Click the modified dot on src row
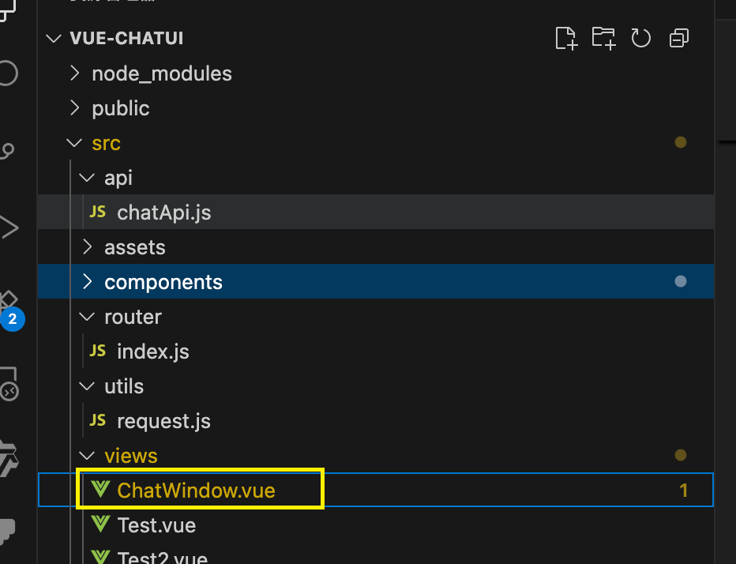Viewport: 736px width, 564px height. coord(681,142)
